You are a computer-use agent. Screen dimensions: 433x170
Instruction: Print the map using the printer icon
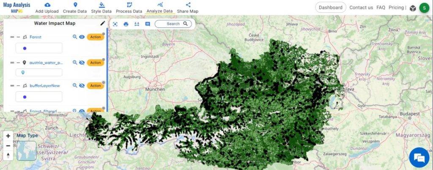126,24
